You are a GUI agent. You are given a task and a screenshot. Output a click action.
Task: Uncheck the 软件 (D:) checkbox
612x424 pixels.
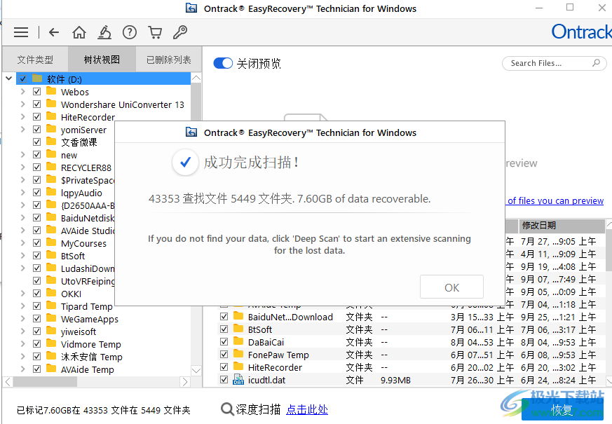click(x=22, y=79)
